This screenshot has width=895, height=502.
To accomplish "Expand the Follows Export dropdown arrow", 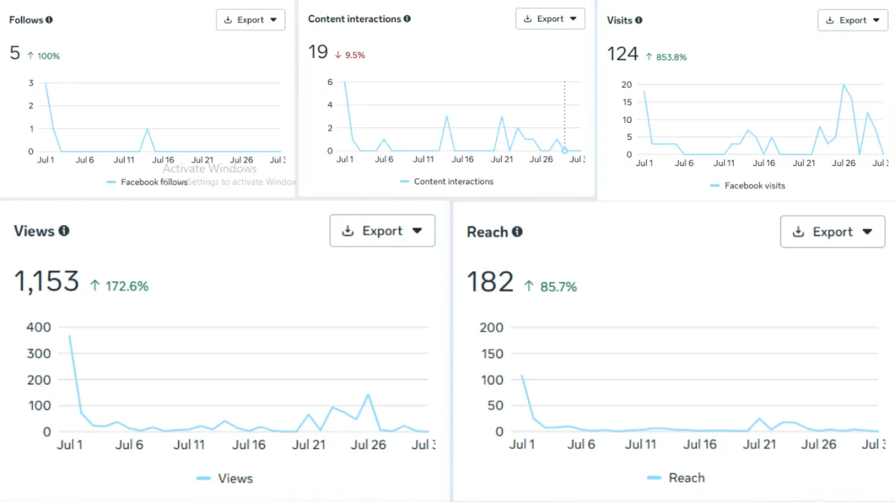I will (x=273, y=20).
